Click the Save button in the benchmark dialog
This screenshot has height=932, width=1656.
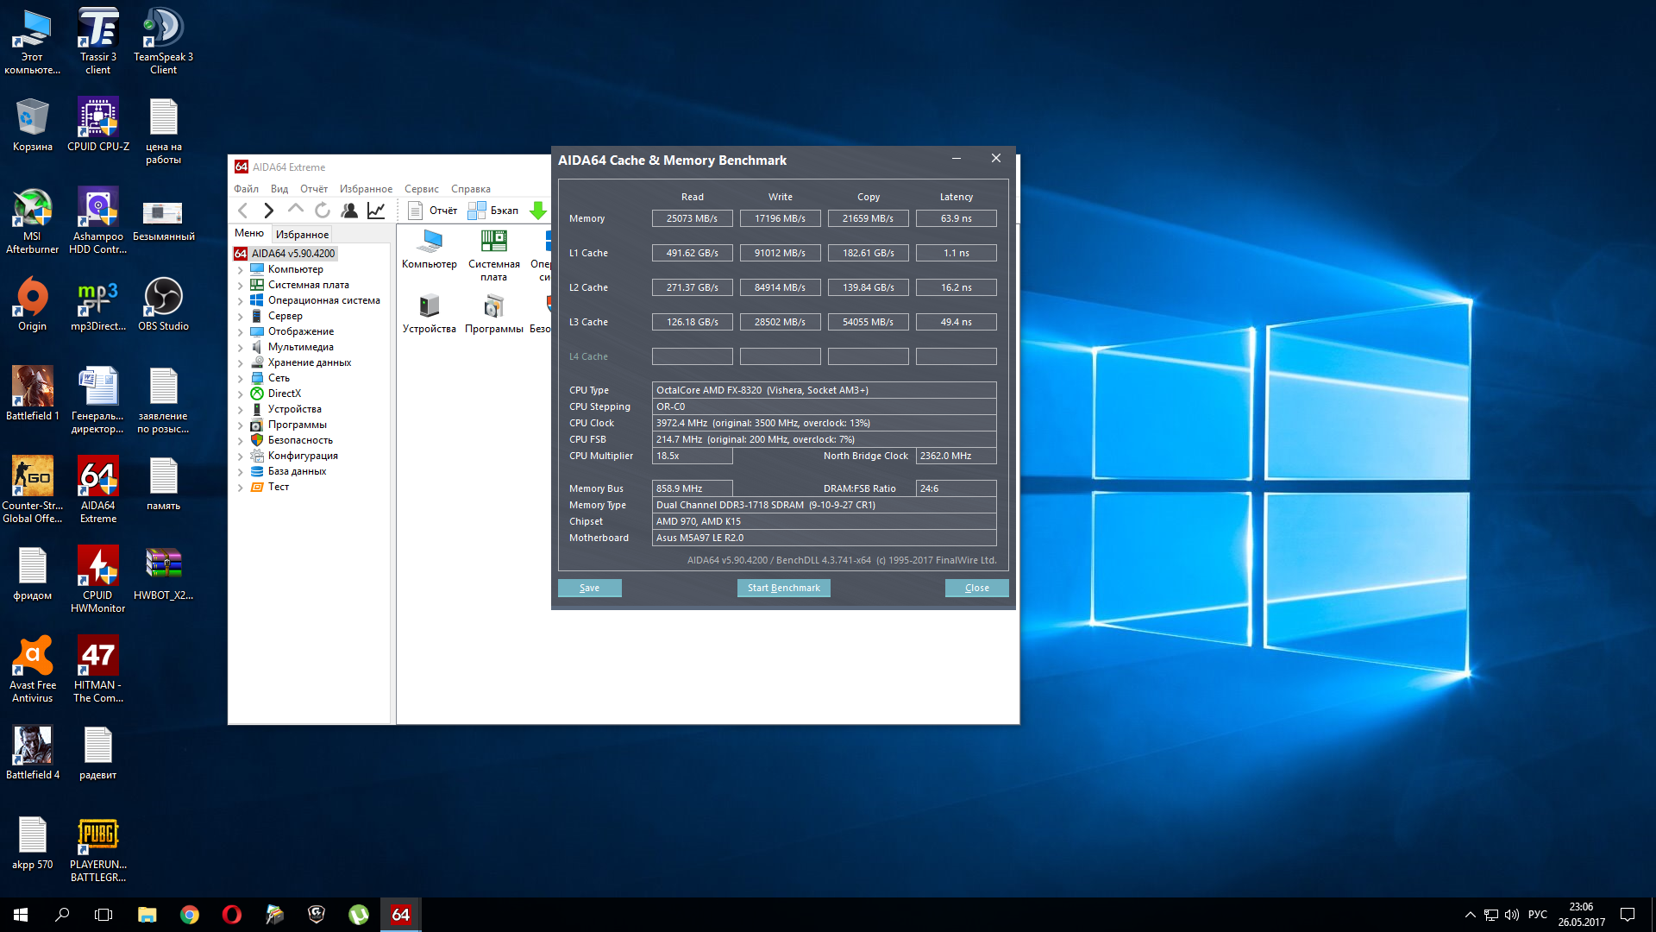(x=589, y=588)
